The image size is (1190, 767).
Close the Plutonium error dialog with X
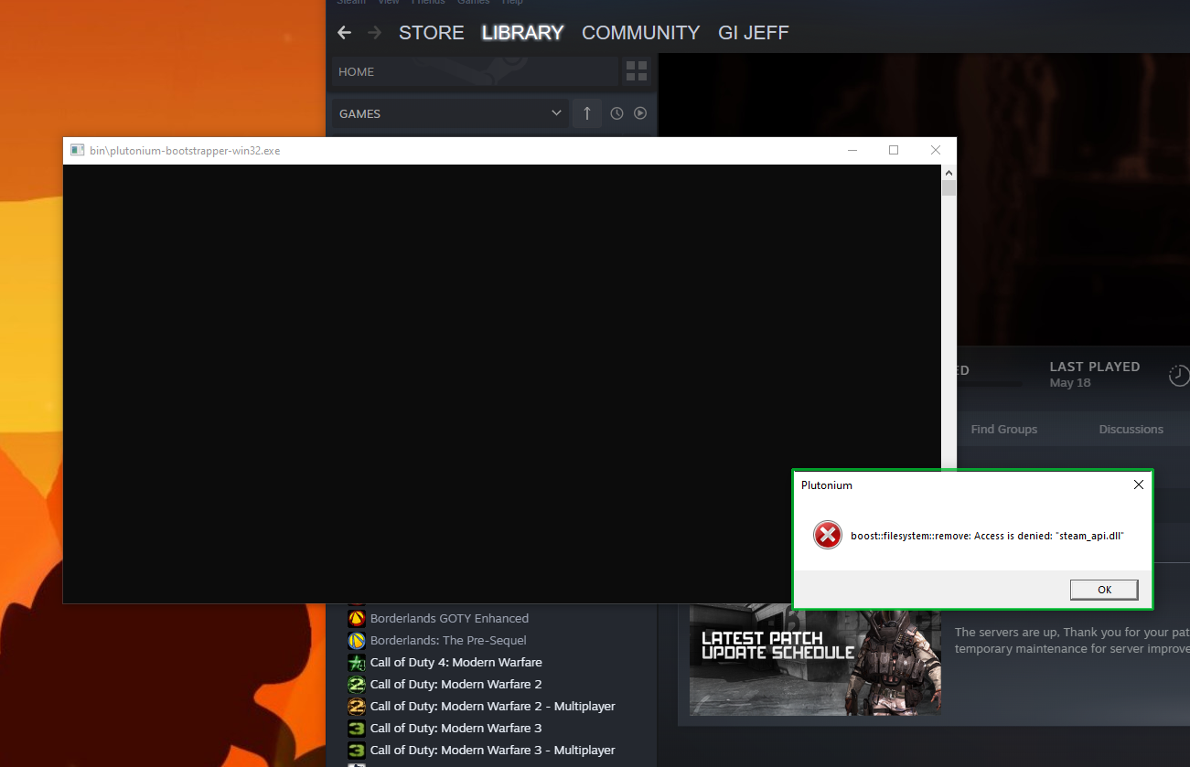1138,485
